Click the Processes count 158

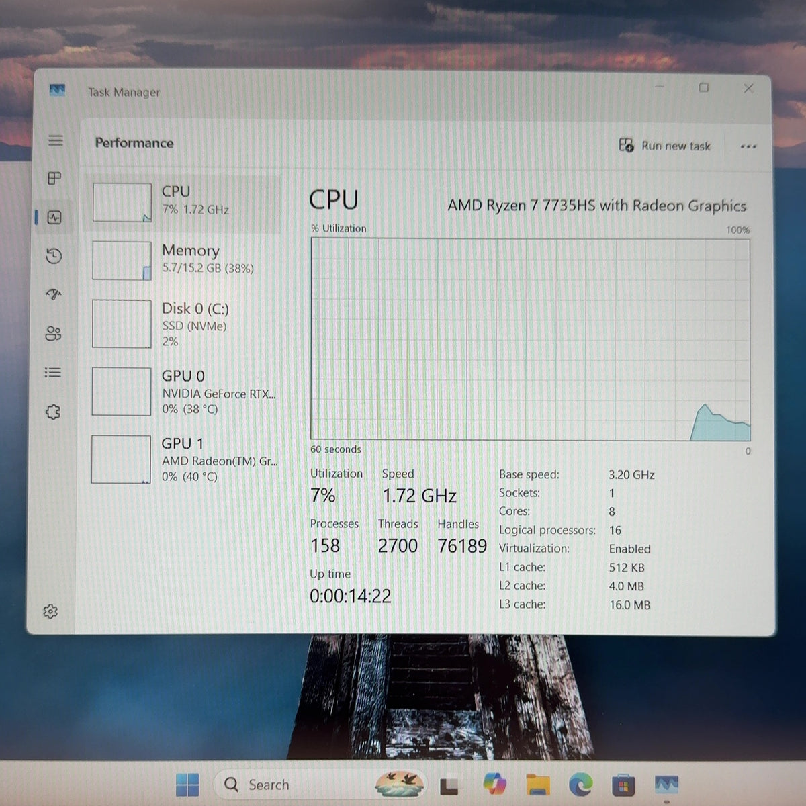point(325,545)
